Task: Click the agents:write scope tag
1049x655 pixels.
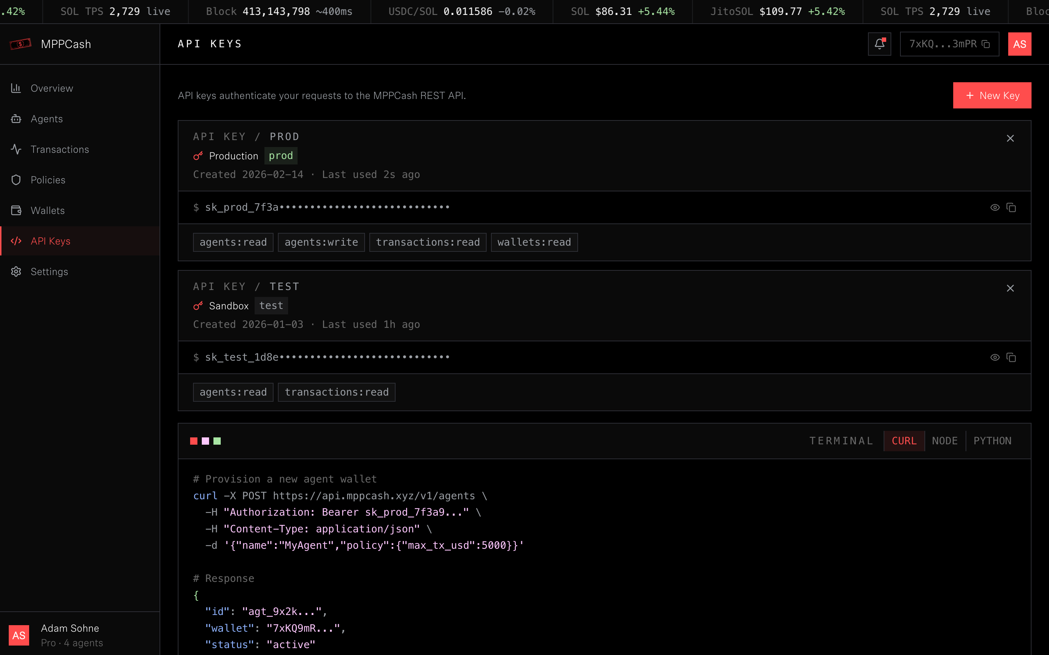Action: 321,242
